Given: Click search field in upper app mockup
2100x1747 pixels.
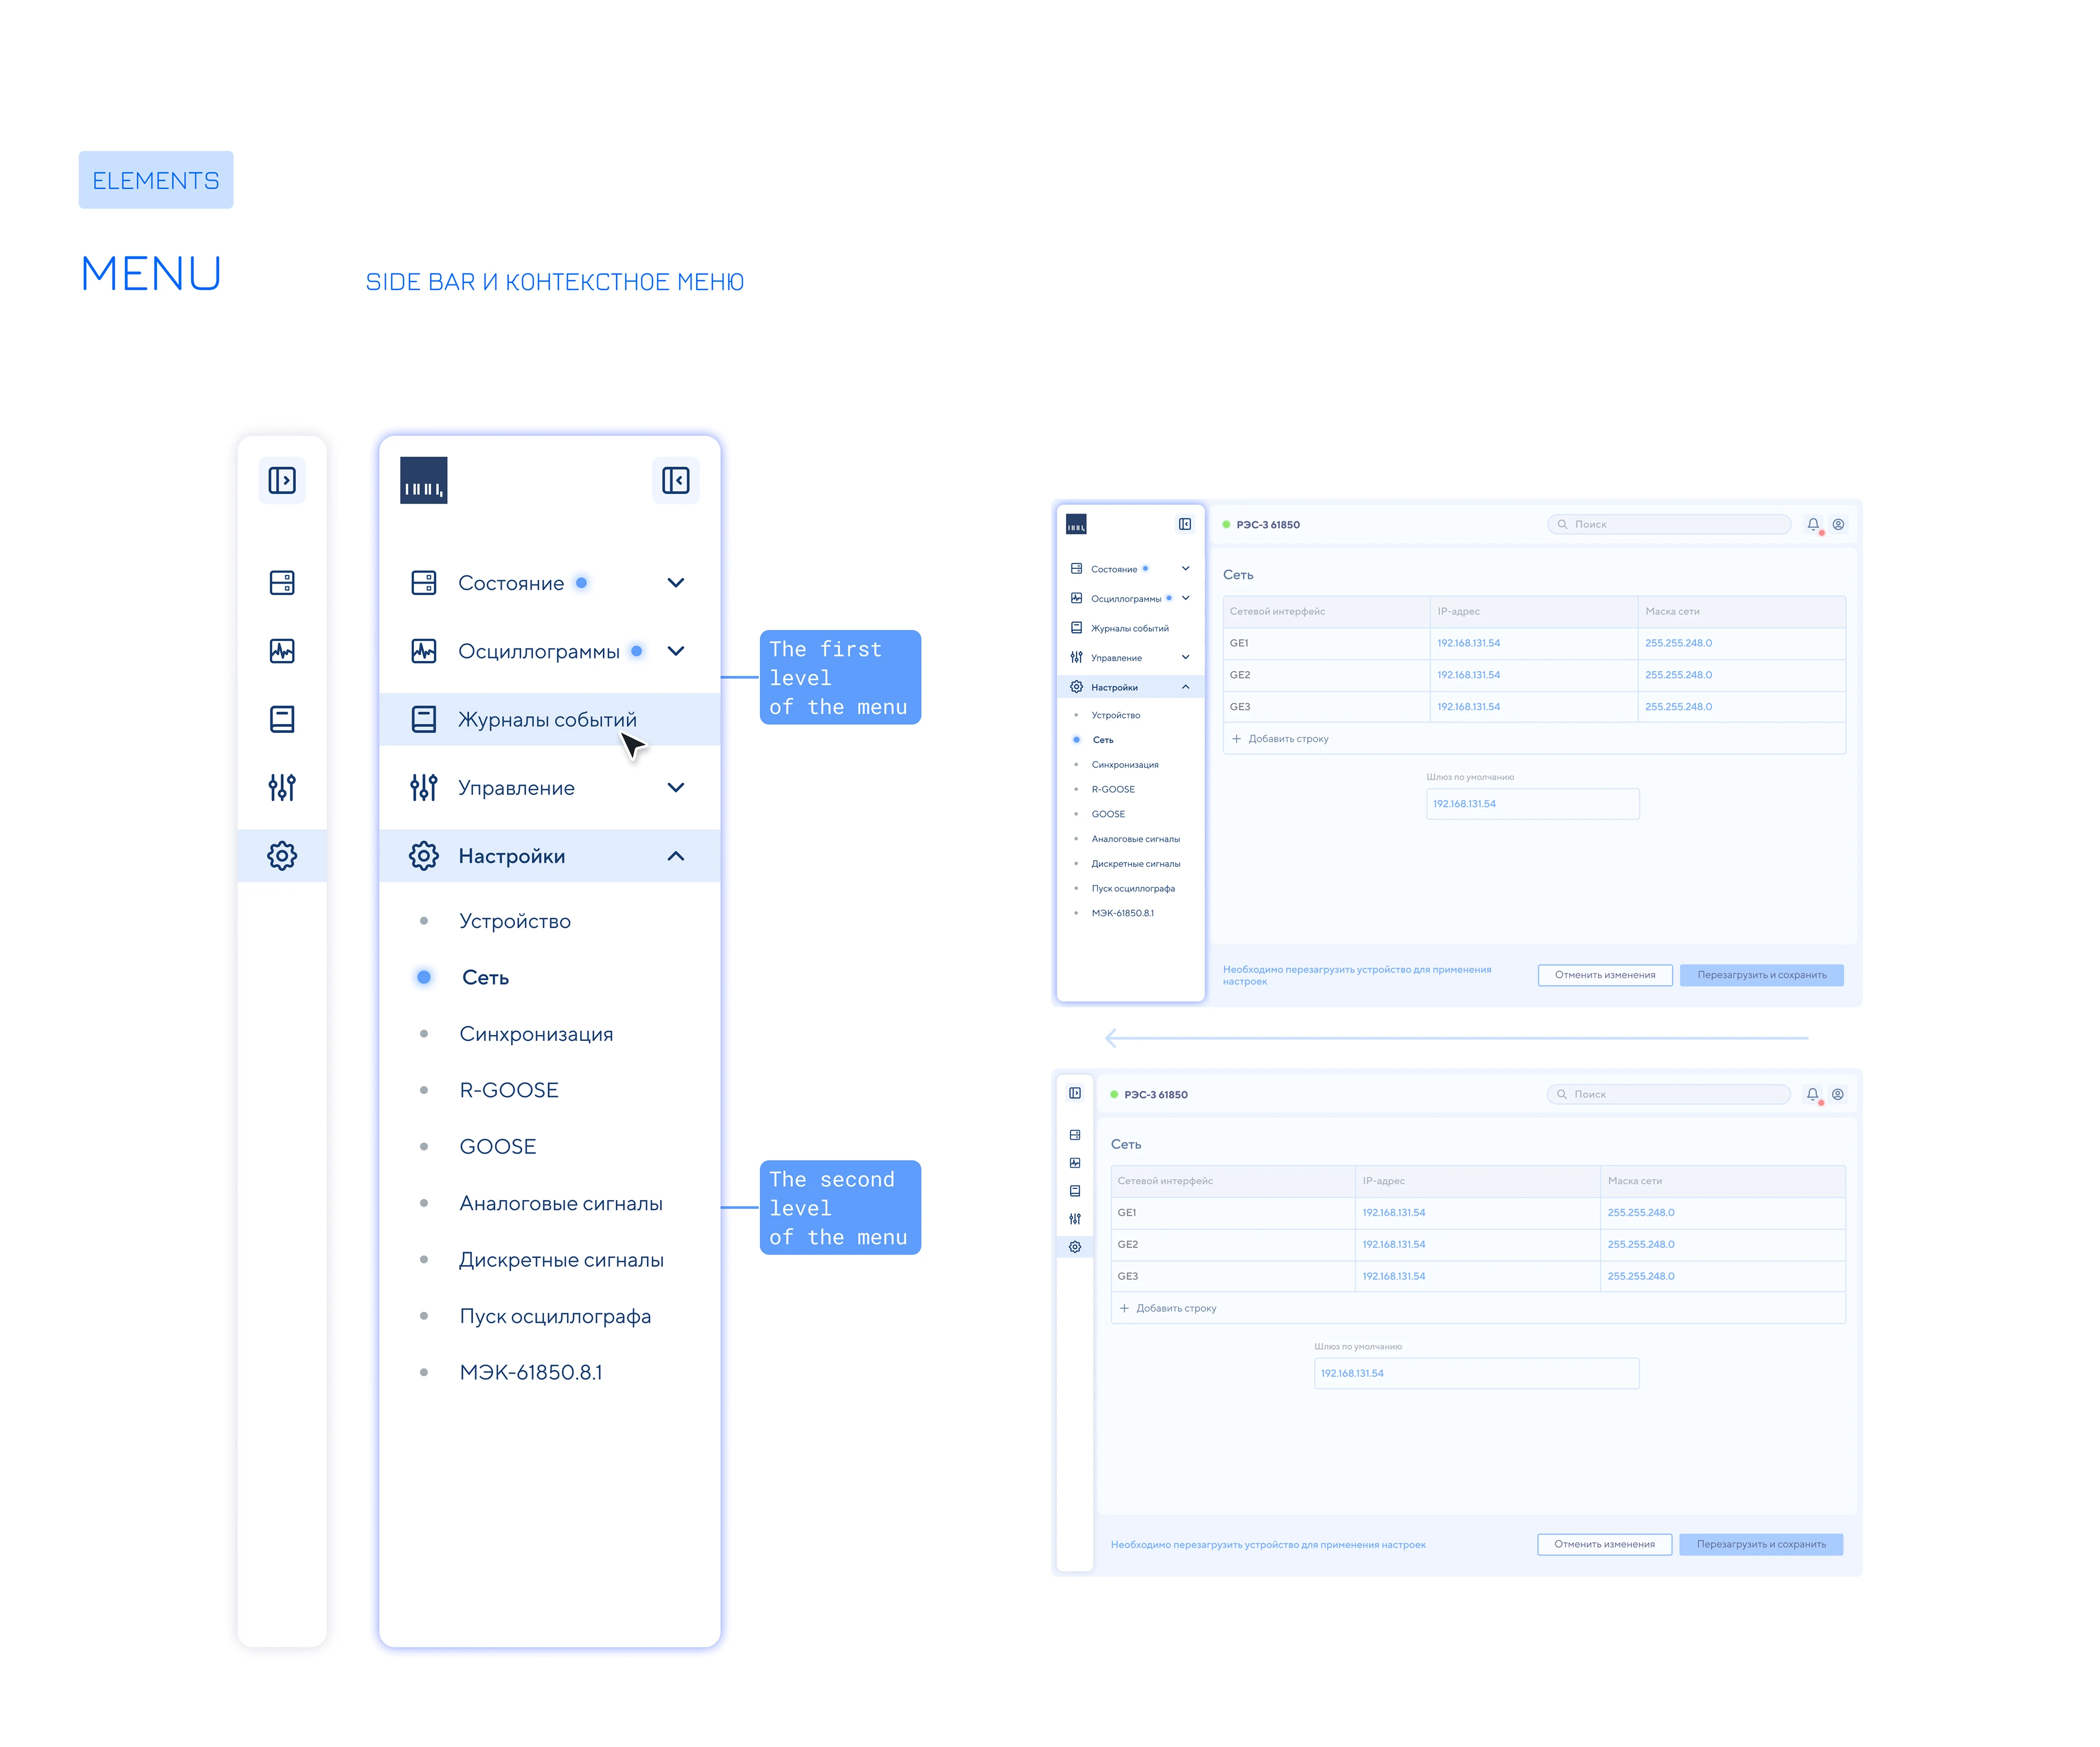Looking at the screenshot, I should 1669,524.
